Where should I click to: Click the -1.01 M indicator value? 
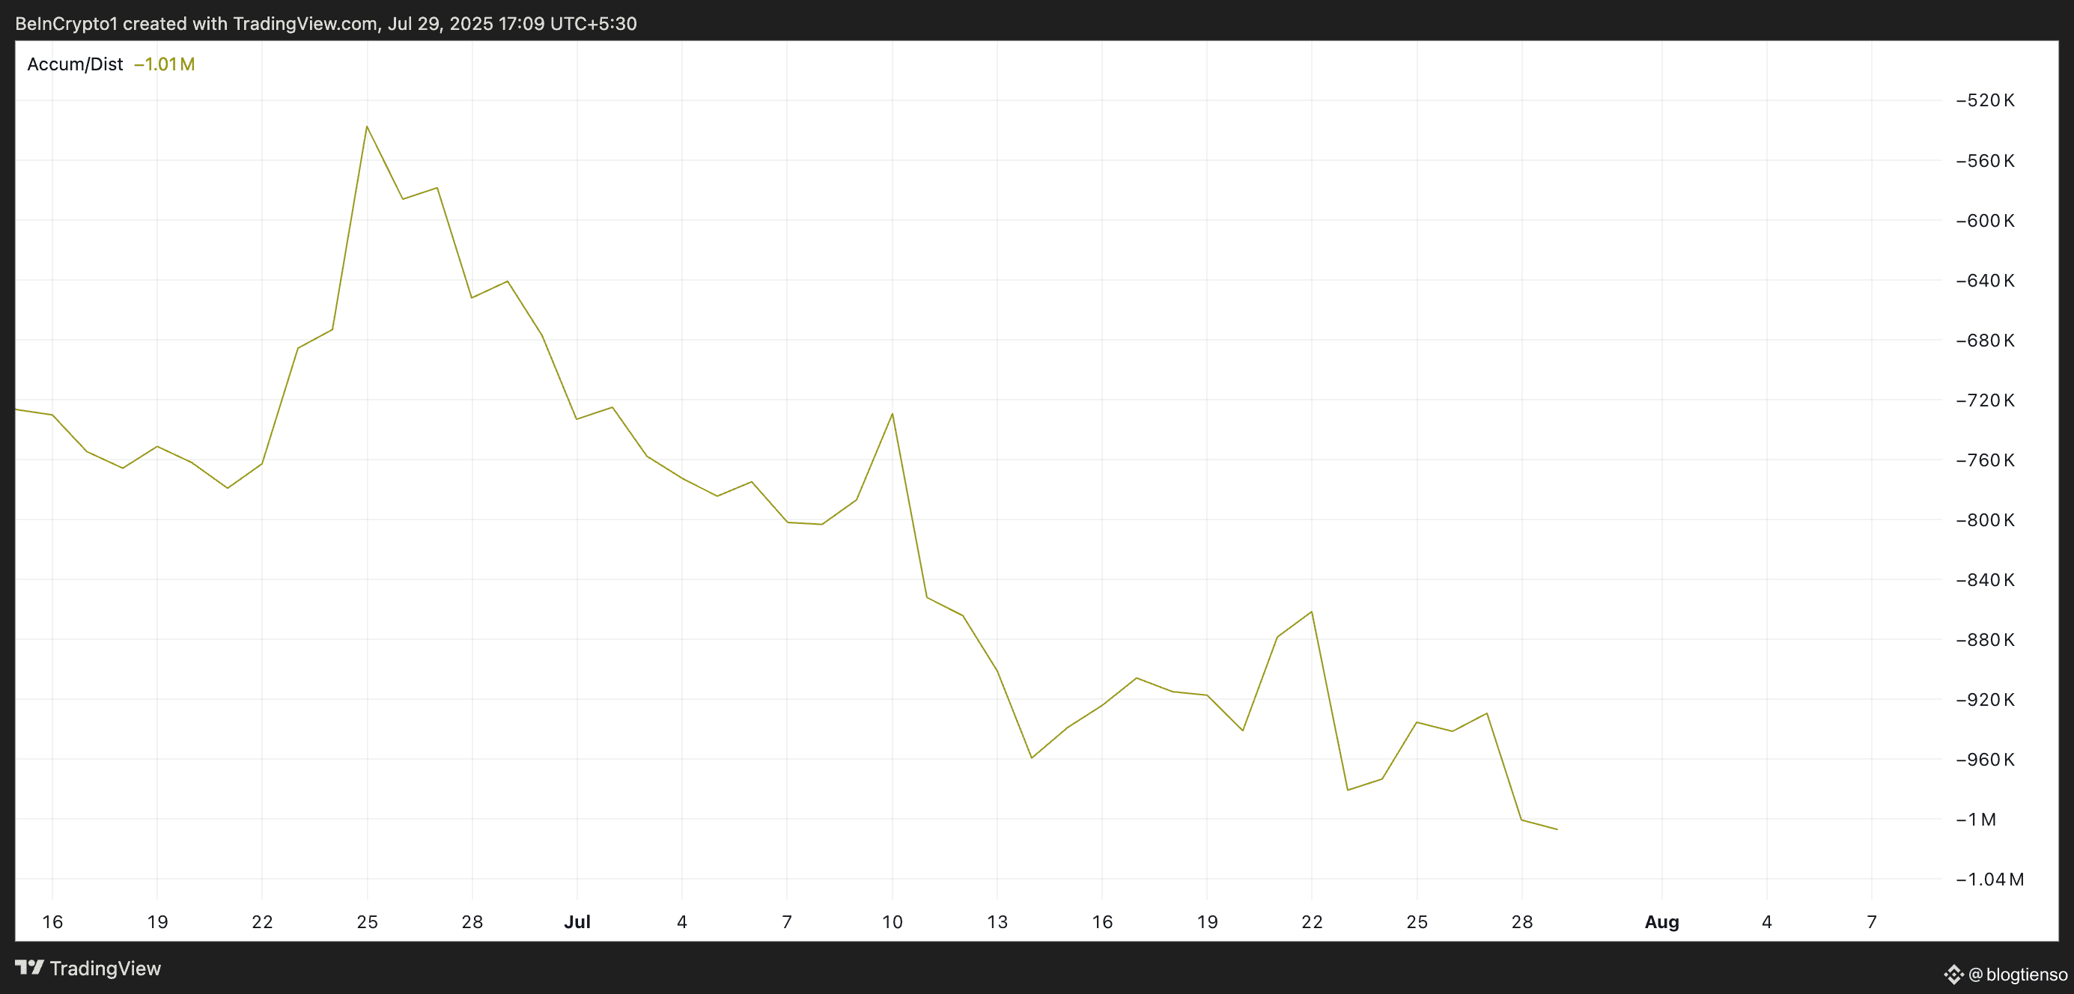[x=164, y=64]
